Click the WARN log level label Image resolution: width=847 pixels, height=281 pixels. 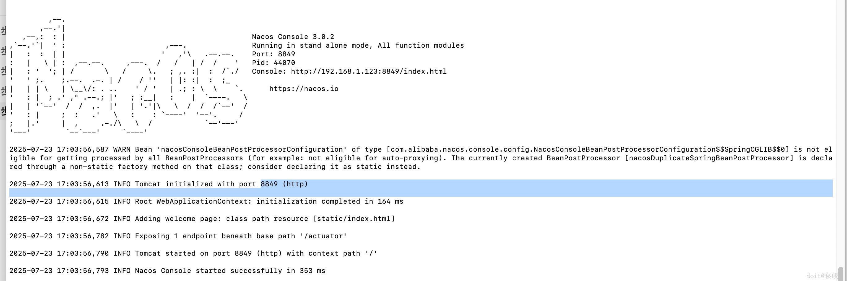[x=122, y=149]
